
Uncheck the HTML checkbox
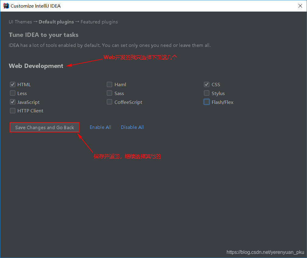13,85
